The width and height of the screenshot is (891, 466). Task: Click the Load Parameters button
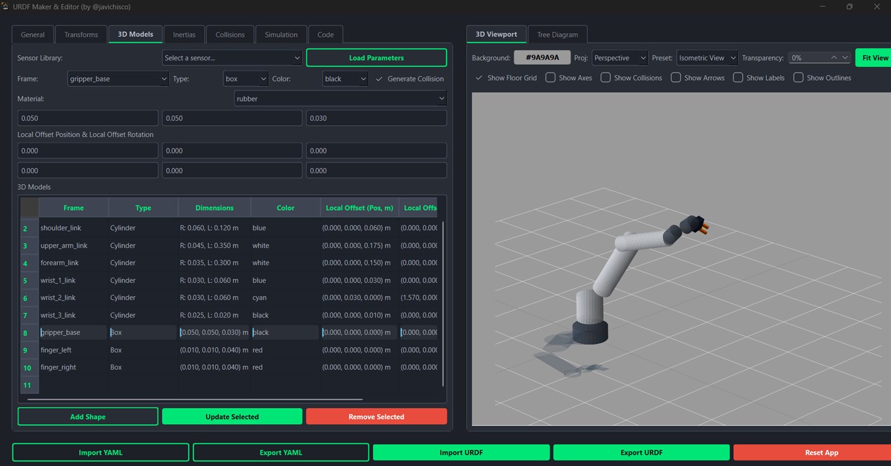(x=376, y=58)
